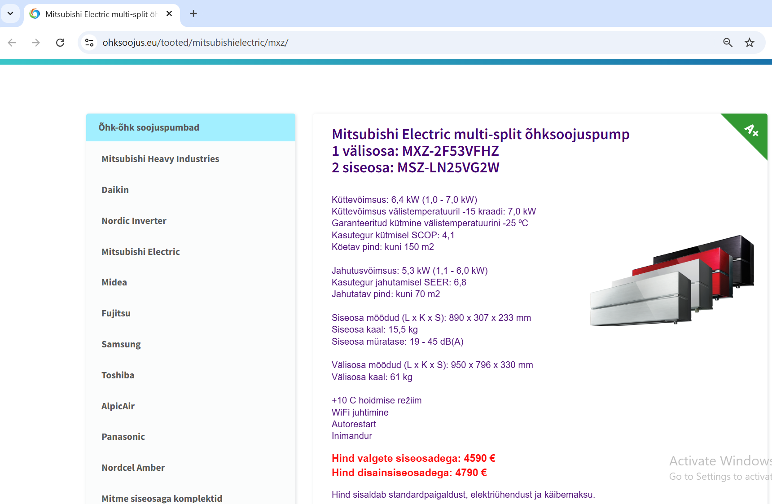Expand the tab search dropdown arrow

point(10,14)
